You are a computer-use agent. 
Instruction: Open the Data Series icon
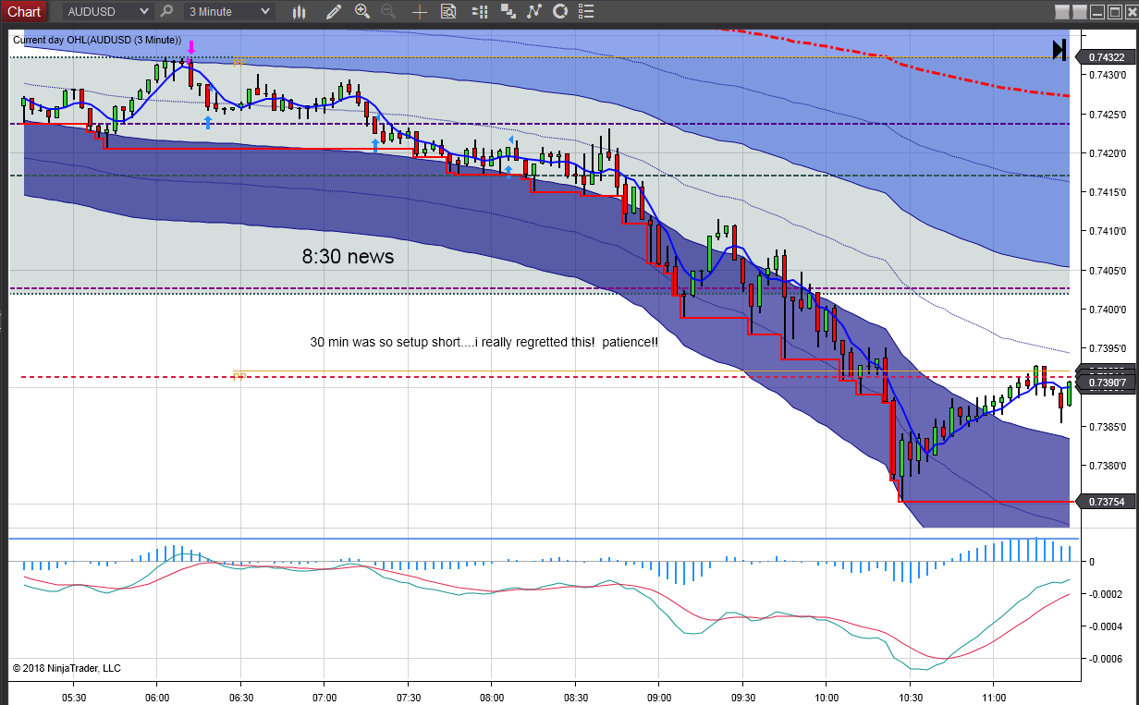[x=508, y=11]
